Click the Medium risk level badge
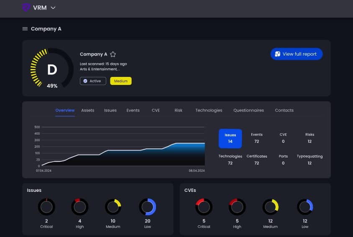This screenshot has height=237, width=353. [x=121, y=81]
